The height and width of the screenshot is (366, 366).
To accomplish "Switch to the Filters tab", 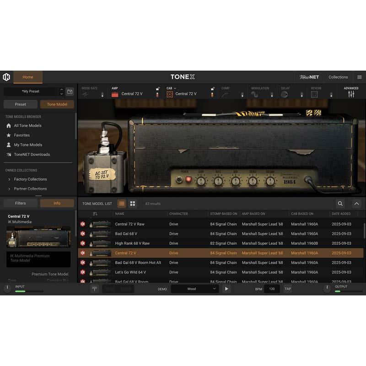I will 21,203.
